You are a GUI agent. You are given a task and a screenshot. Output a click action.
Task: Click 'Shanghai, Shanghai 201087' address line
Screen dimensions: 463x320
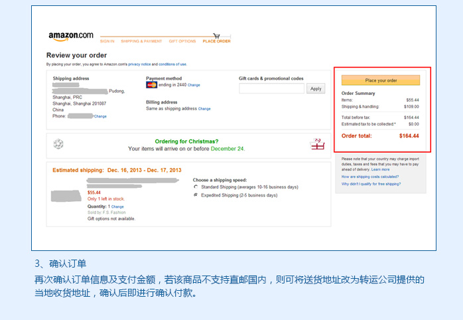[x=80, y=104]
